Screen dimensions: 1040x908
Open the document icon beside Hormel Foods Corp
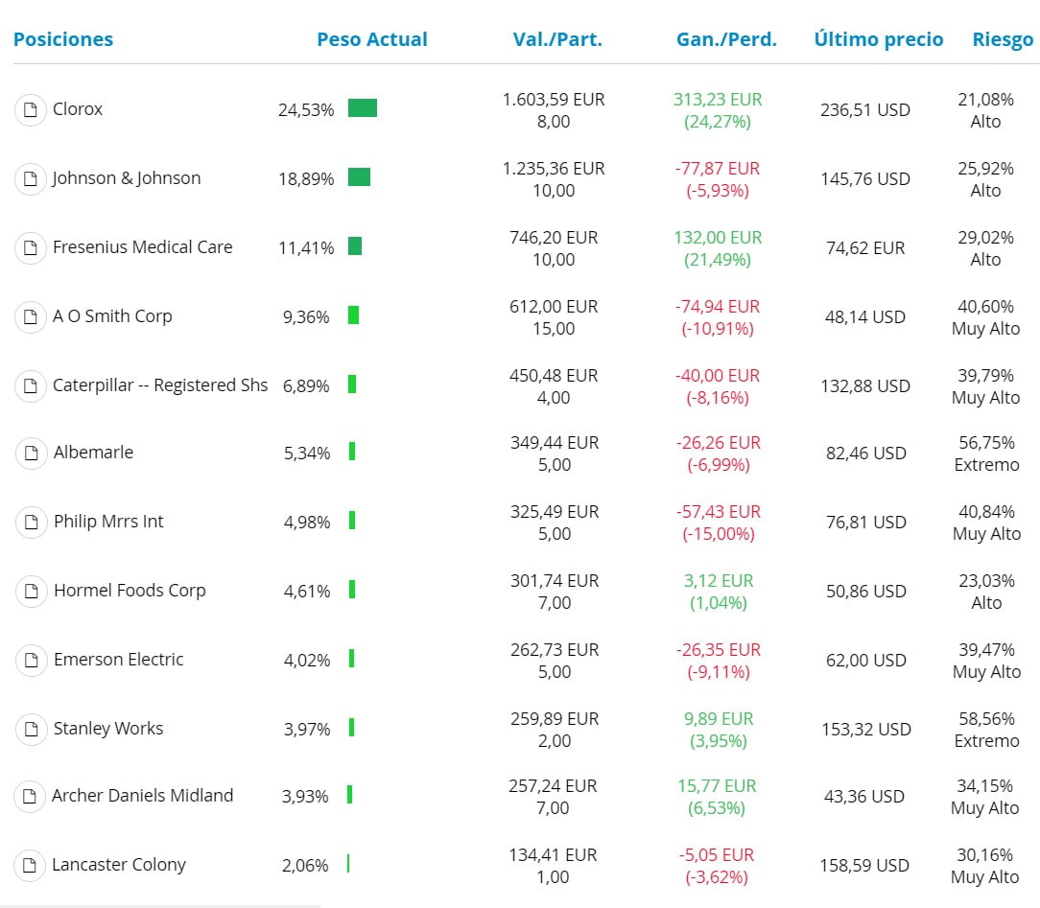31,592
